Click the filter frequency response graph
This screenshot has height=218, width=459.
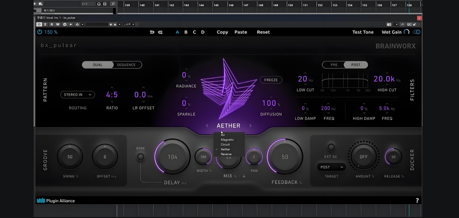[x=345, y=81]
